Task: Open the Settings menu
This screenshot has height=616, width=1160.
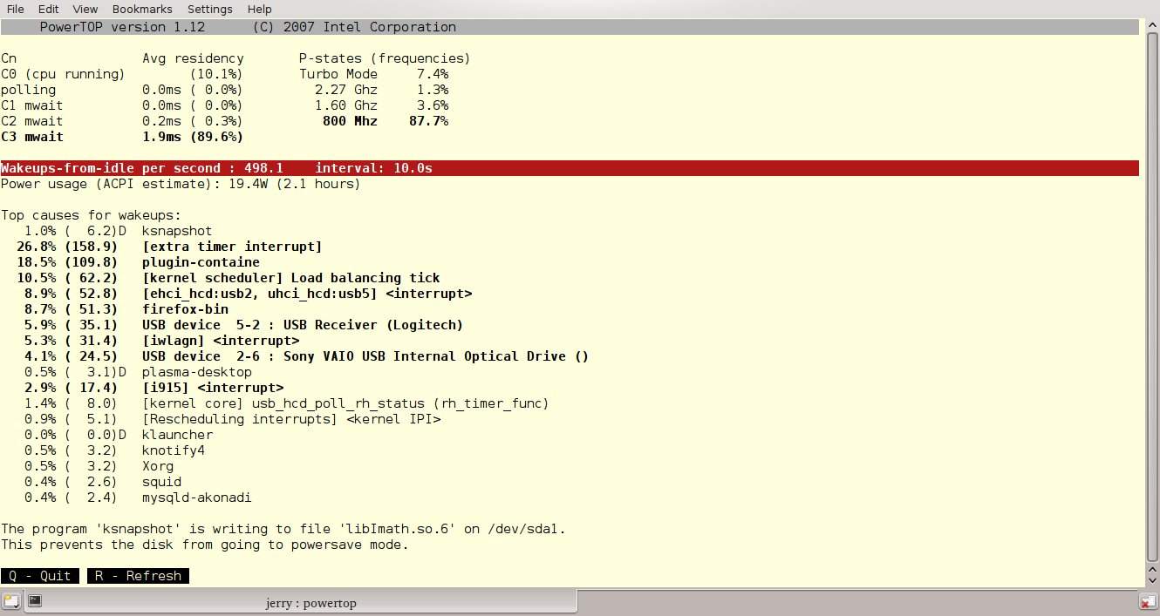Action: pyautogui.click(x=209, y=9)
